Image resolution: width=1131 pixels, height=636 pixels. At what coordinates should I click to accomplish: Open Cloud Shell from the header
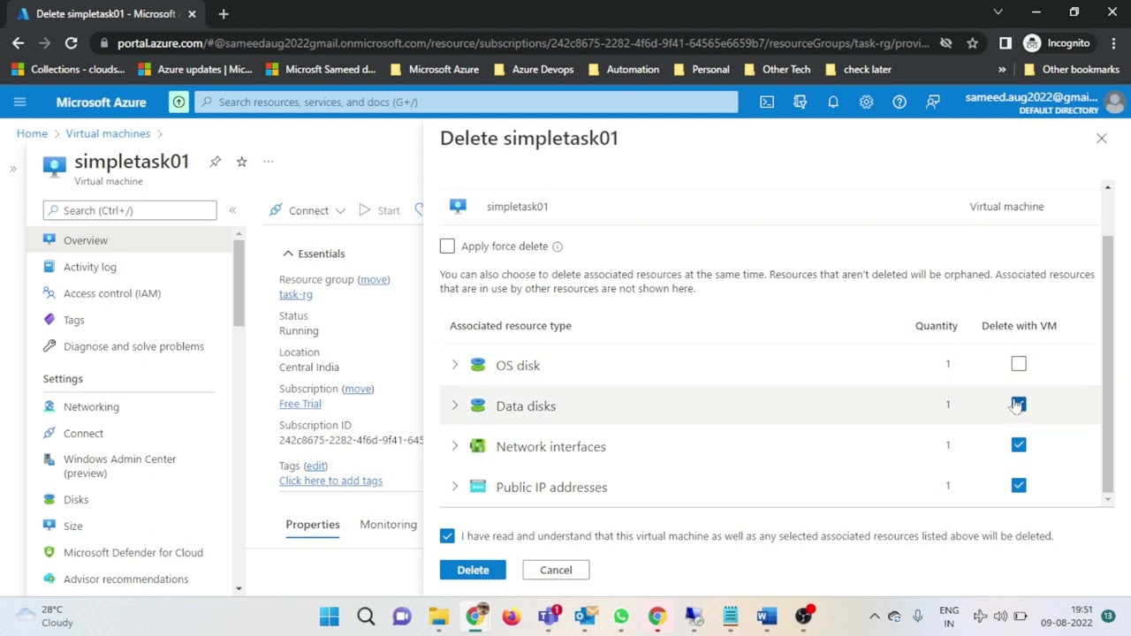(x=767, y=102)
